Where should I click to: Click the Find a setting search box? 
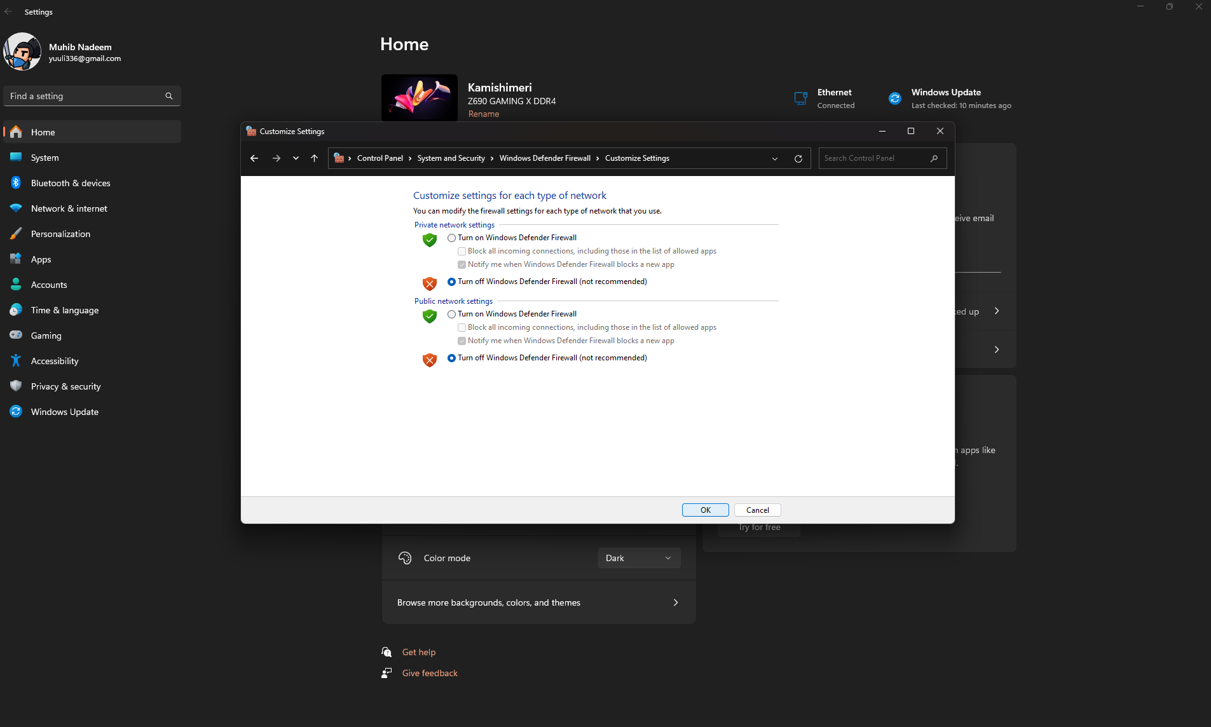coord(92,96)
